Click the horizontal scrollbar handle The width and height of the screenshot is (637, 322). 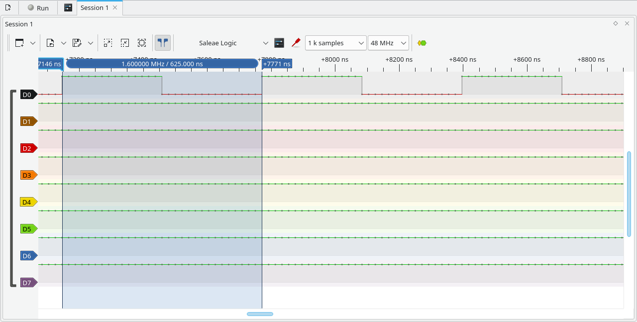click(x=260, y=314)
